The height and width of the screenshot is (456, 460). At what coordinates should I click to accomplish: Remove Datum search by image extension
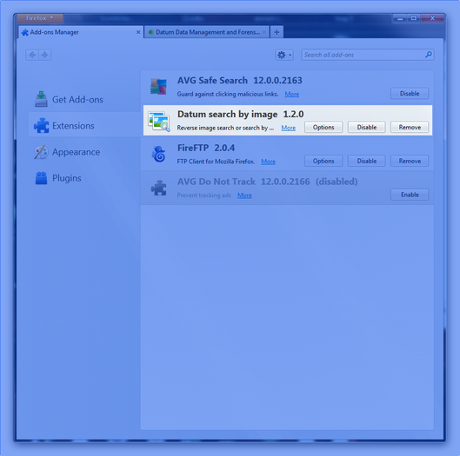click(410, 127)
